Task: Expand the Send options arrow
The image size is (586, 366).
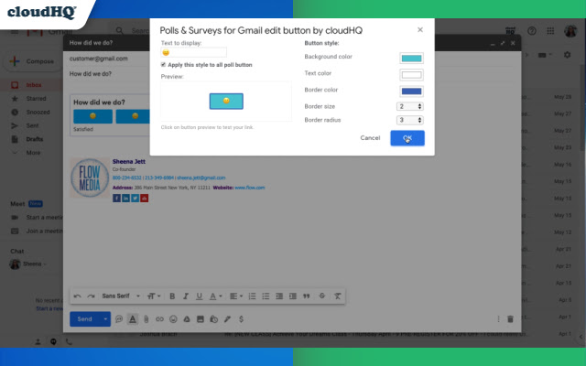Action: pyautogui.click(x=105, y=319)
